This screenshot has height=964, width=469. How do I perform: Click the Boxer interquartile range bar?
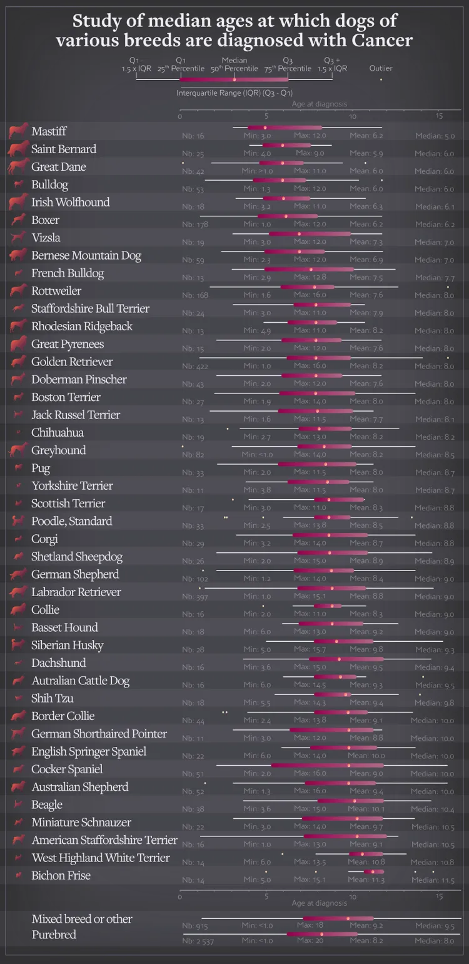pyautogui.click(x=287, y=216)
